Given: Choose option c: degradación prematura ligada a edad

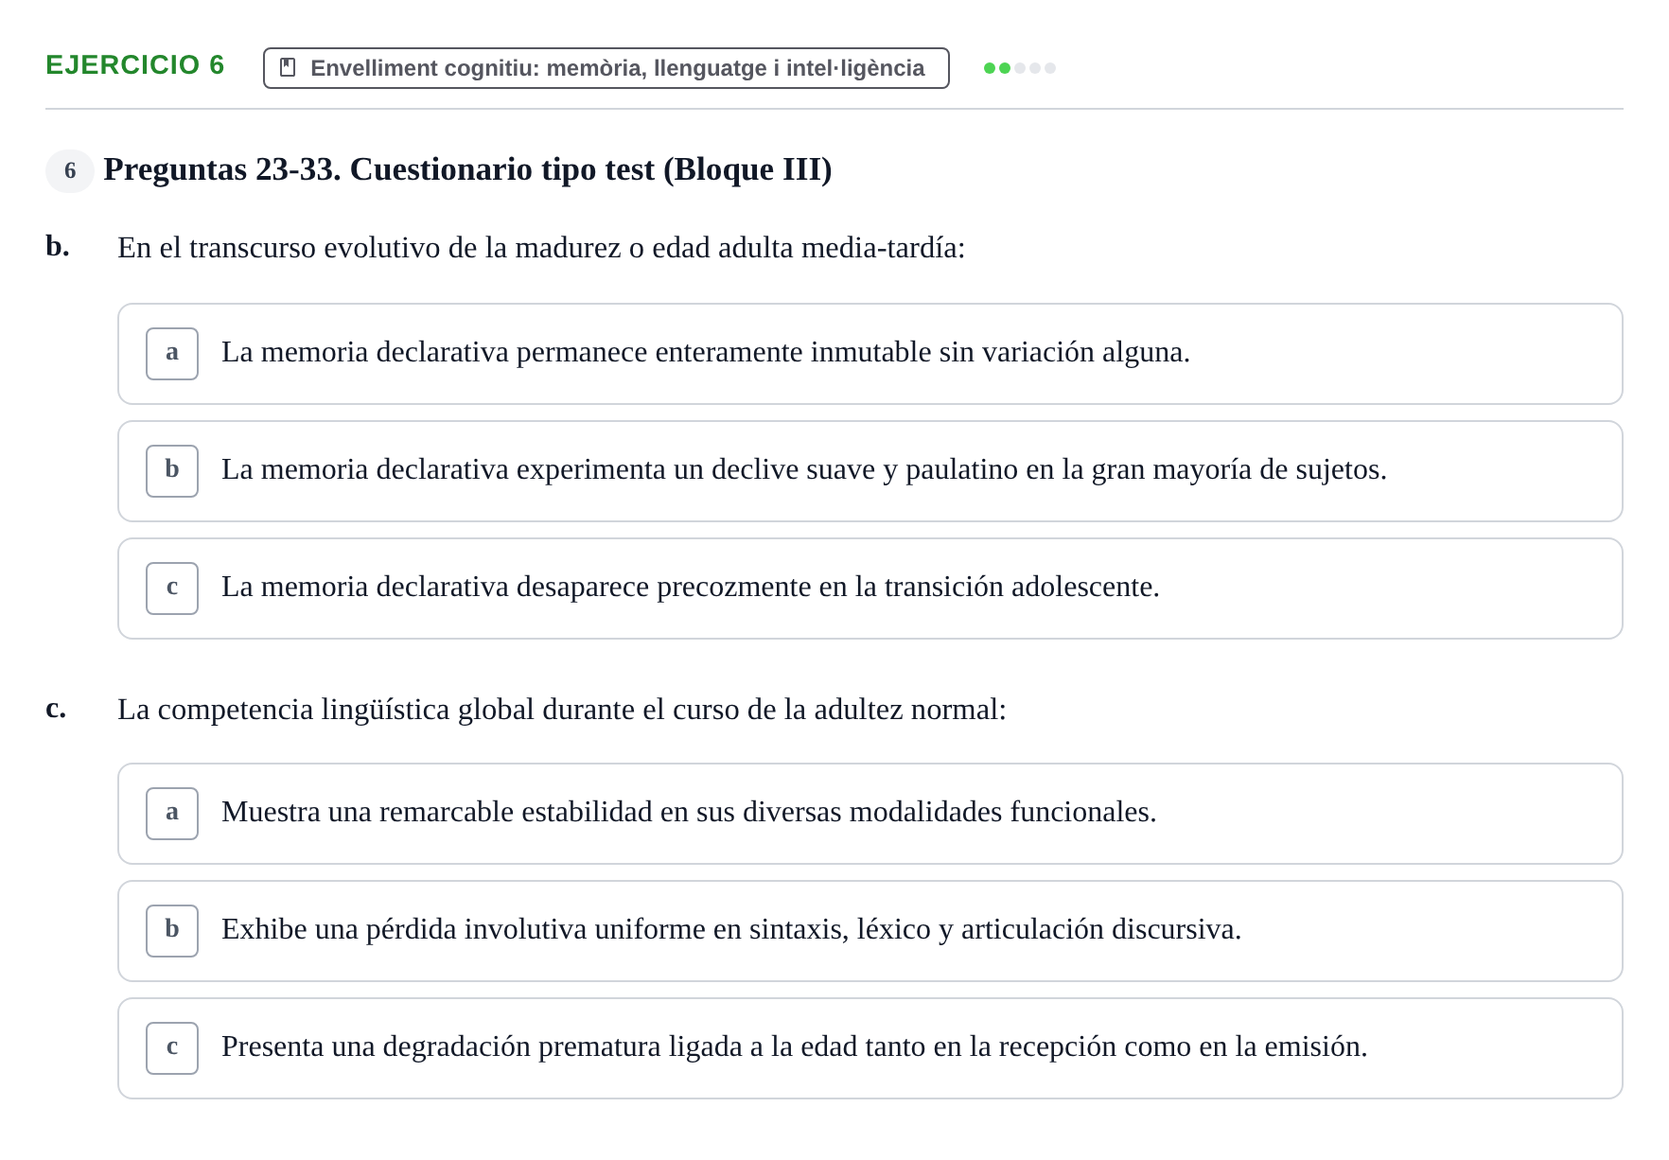Looking at the screenshot, I should (870, 1048).
